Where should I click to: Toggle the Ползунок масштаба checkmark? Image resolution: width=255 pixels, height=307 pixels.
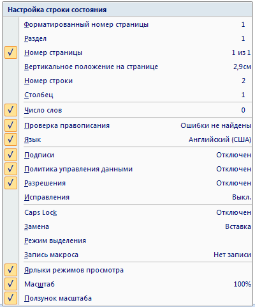pyautogui.click(x=11, y=298)
